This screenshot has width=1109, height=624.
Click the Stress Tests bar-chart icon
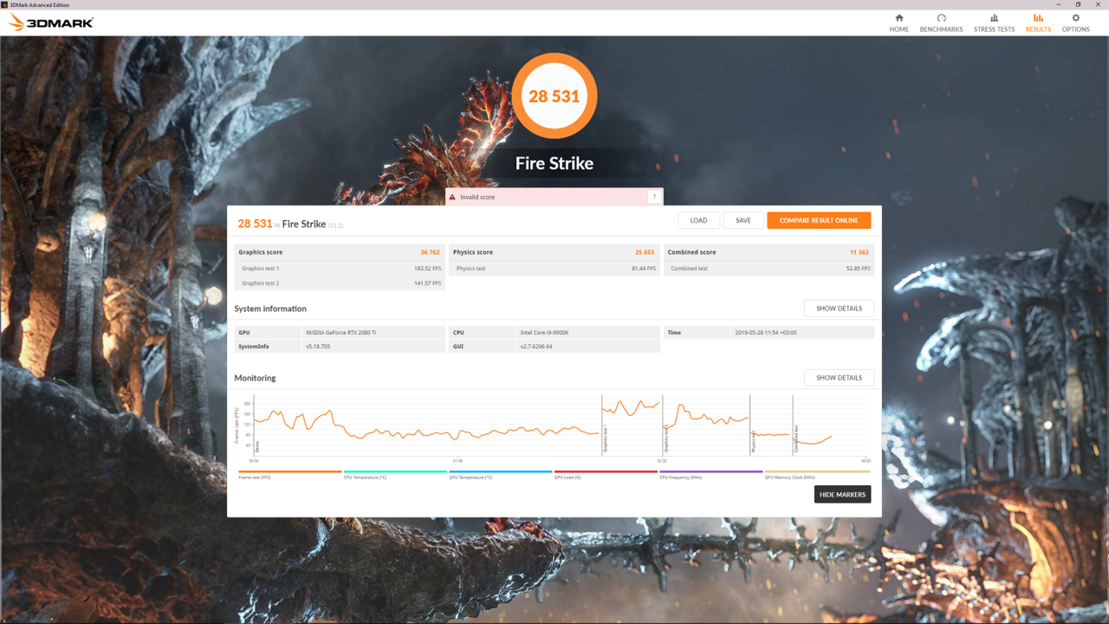(994, 17)
